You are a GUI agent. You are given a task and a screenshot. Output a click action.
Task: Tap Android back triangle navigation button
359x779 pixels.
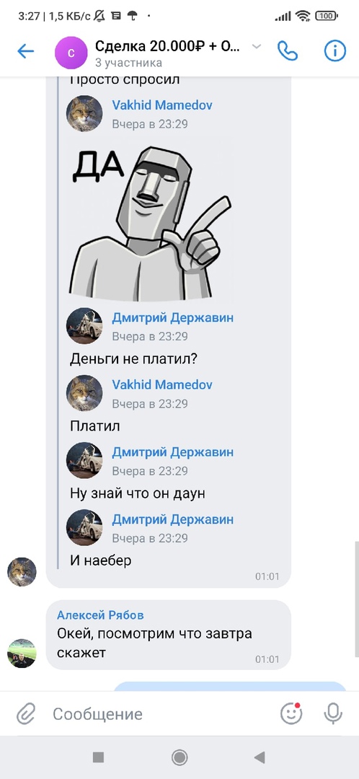point(260,757)
